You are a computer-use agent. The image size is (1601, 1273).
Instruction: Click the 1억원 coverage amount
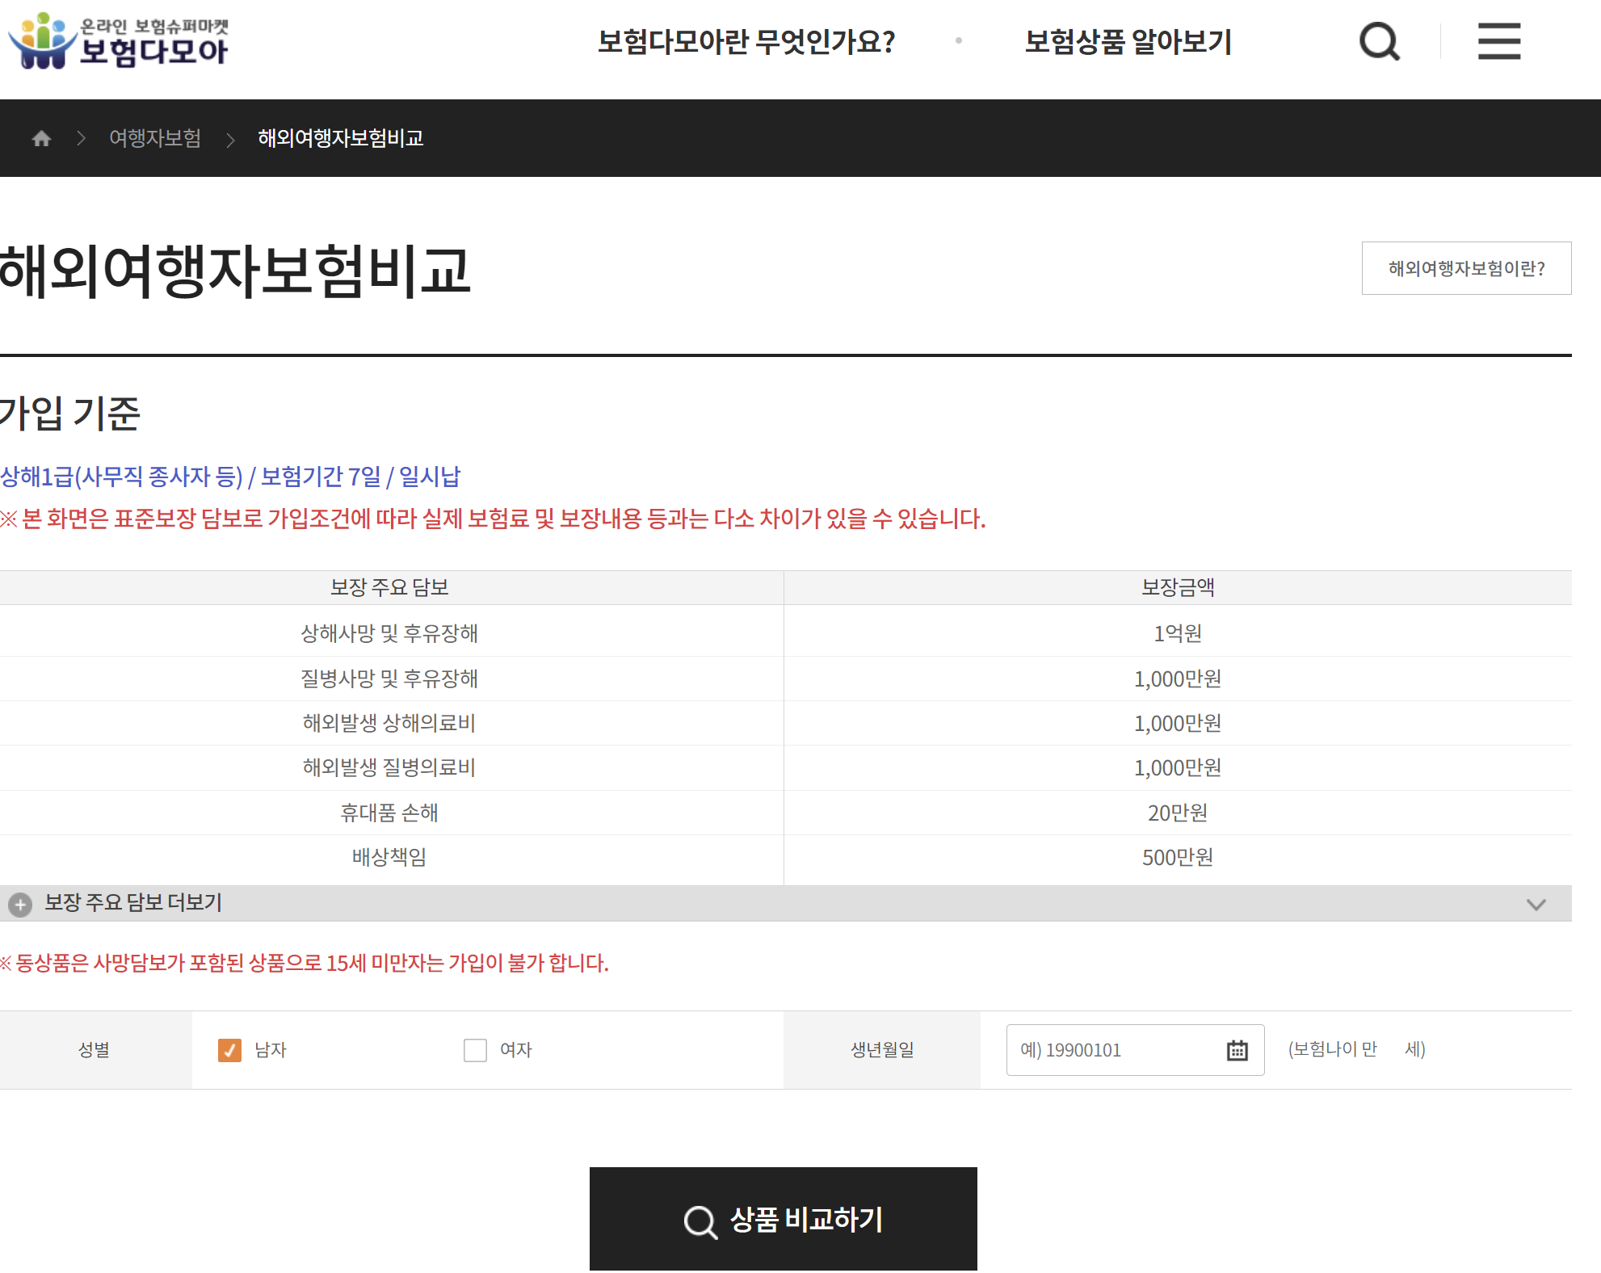1178,633
